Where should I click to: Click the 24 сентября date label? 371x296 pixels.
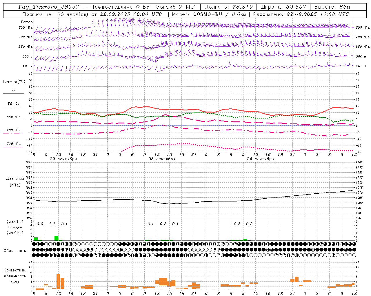coord(261,159)
